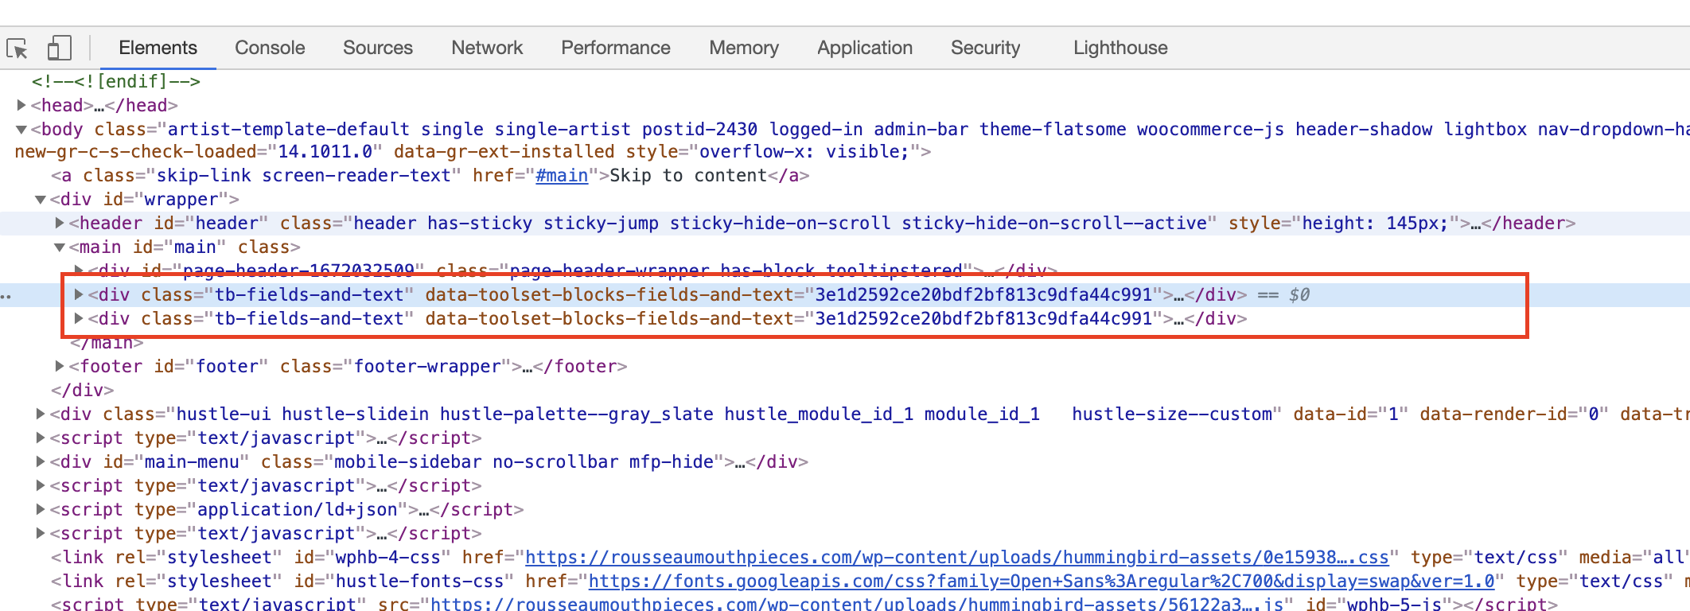Open the Lighthouse tab

(1120, 48)
